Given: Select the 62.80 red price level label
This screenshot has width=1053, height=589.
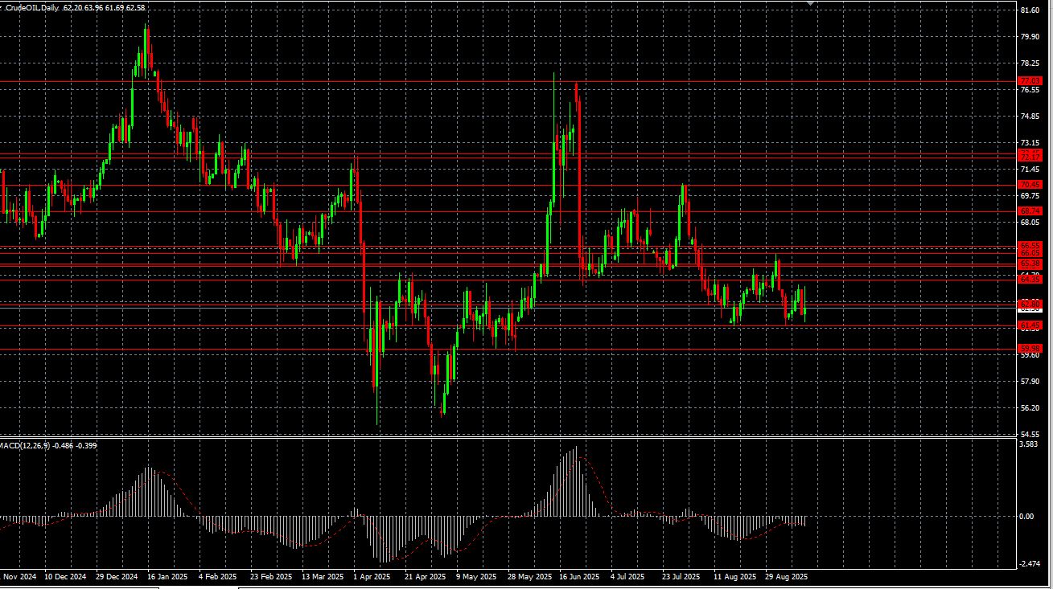Looking at the screenshot, I should click(x=1030, y=304).
